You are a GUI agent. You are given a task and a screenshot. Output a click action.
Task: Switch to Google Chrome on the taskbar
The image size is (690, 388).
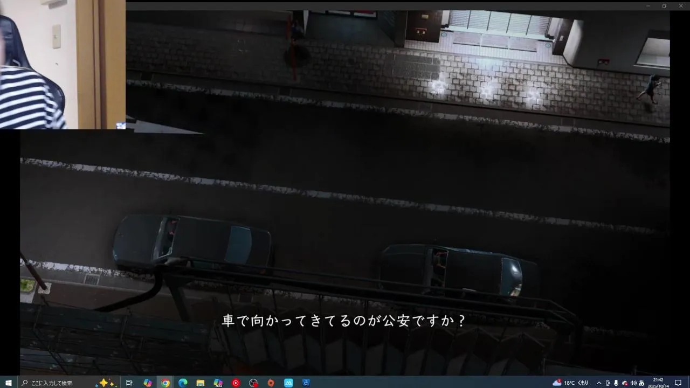[165, 383]
